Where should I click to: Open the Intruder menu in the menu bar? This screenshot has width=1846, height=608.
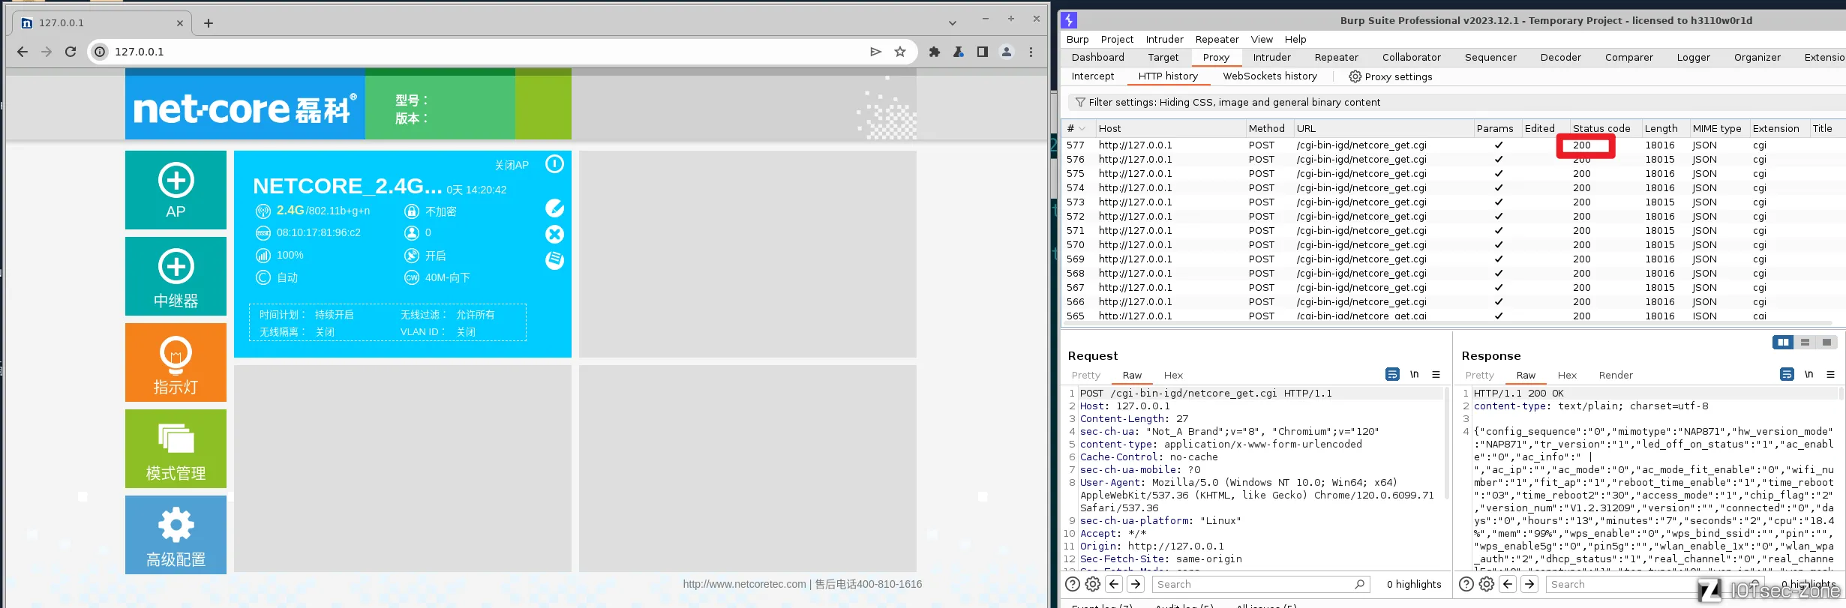1164,39
